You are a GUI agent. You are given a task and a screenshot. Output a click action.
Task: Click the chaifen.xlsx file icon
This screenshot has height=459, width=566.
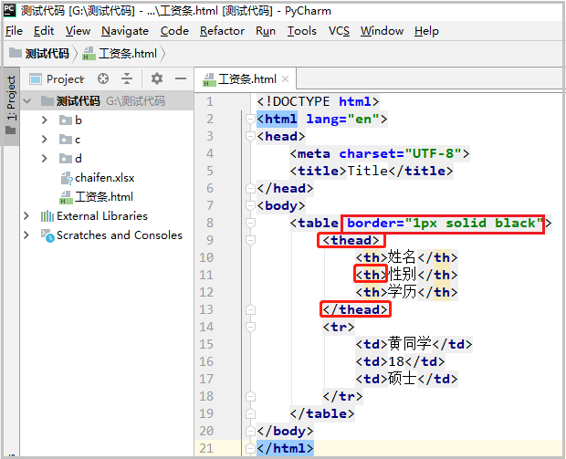[66, 178]
